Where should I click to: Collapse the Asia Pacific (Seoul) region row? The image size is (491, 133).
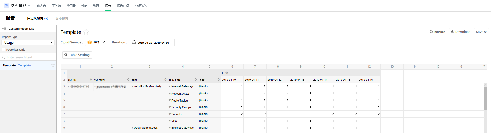[132, 128]
